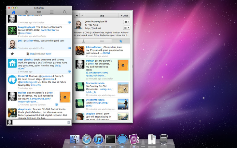Select the Favorites star tab in profile
Image resolution: width=237 pixels, height=148 pixels.
click(x=120, y=41)
